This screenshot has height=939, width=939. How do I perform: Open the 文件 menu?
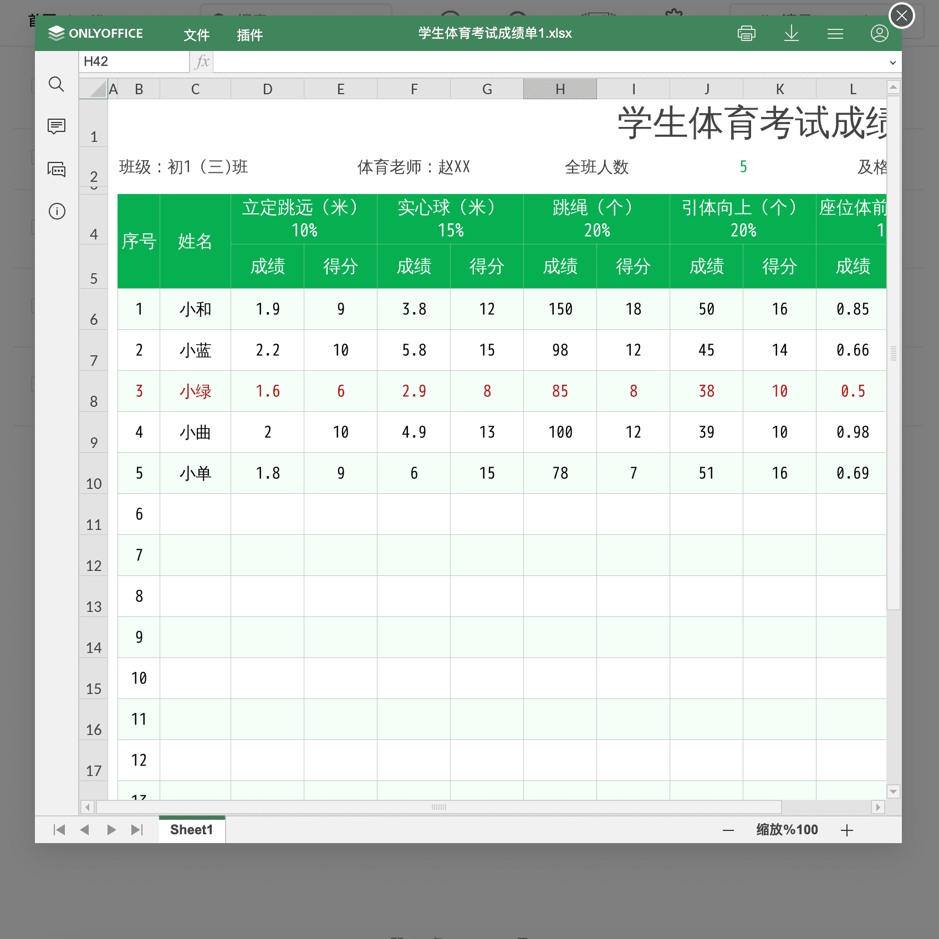[x=196, y=35]
